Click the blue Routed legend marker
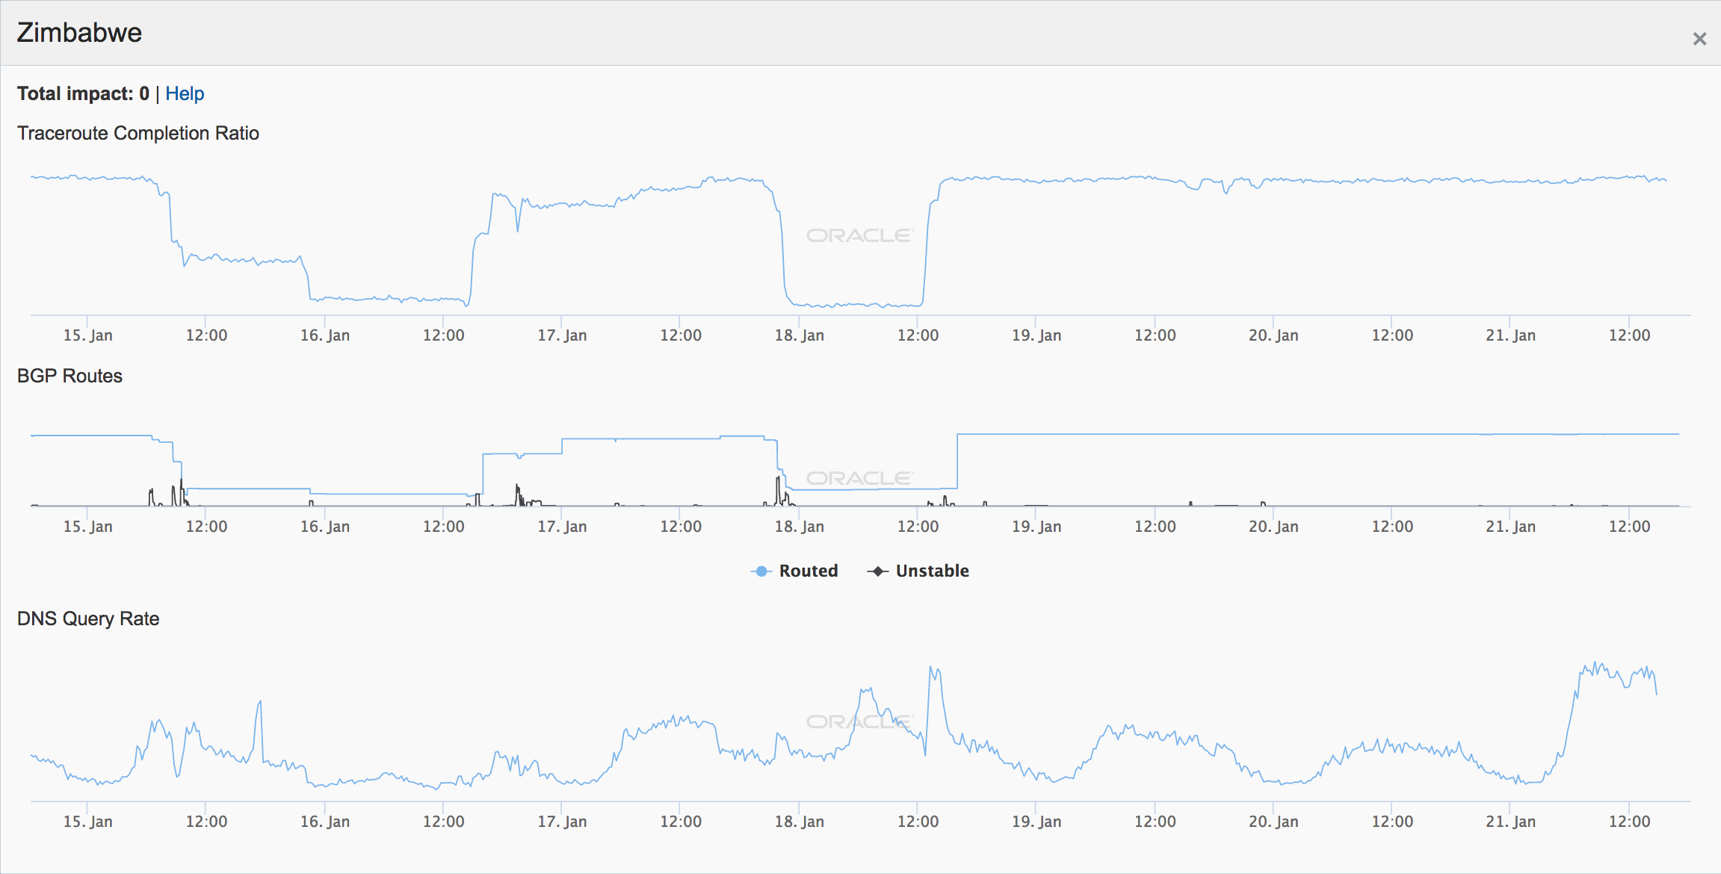 pos(761,571)
